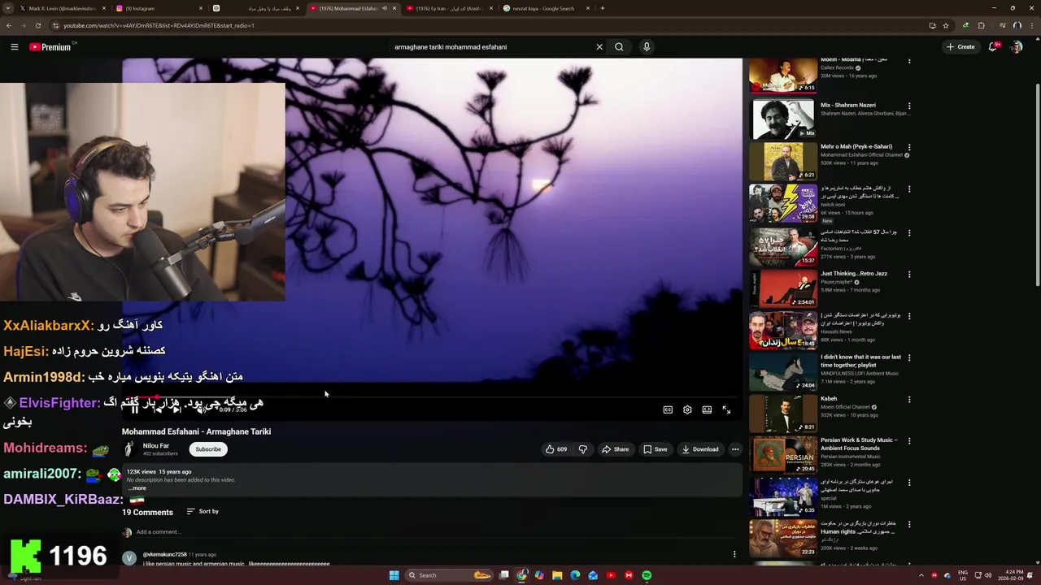The height and width of the screenshot is (585, 1041).
Task: Switch to Ey Iran YouTube tab
Action: coord(449,8)
